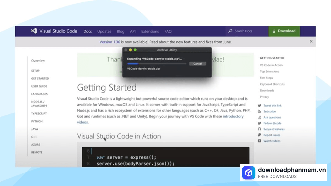Jump to Downloads in page outline

[x=267, y=90]
